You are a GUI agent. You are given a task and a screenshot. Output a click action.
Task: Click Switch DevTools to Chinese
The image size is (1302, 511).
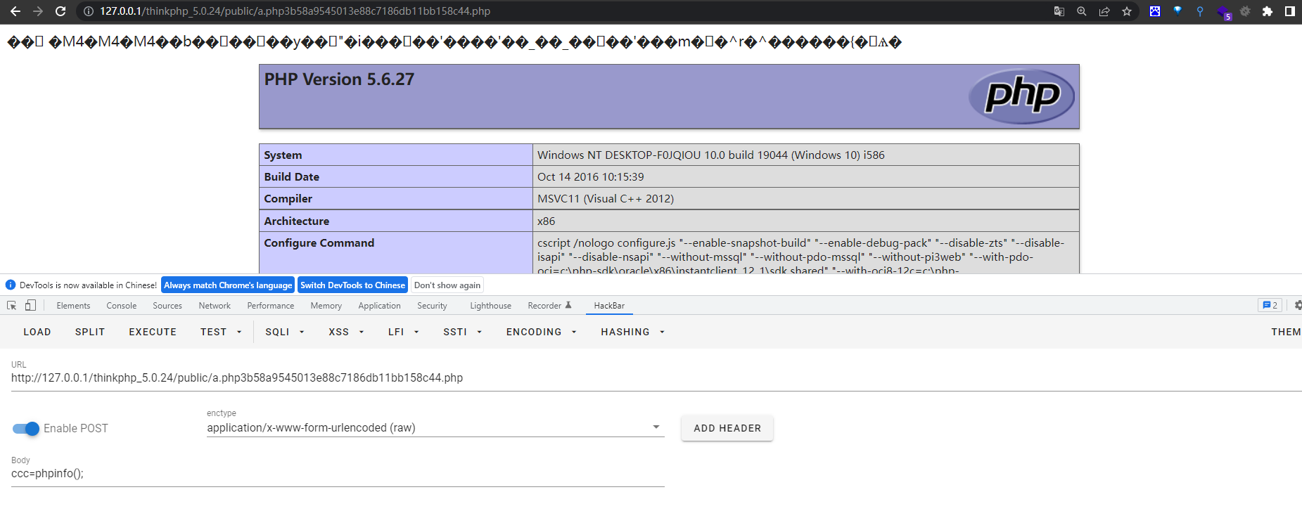pos(352,285)
